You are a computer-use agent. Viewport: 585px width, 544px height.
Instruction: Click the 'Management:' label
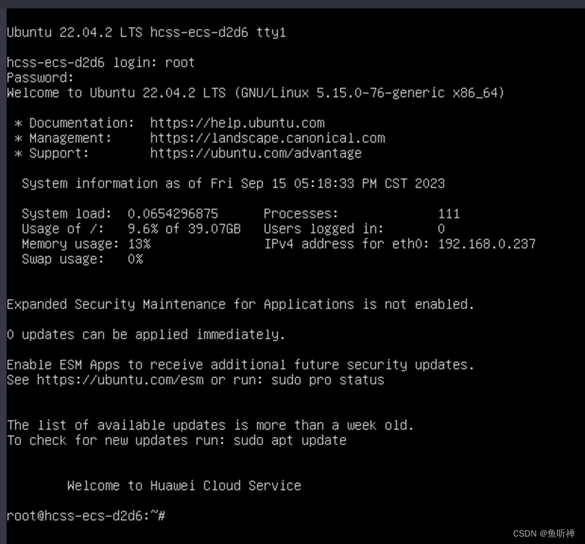pos(71,139)
